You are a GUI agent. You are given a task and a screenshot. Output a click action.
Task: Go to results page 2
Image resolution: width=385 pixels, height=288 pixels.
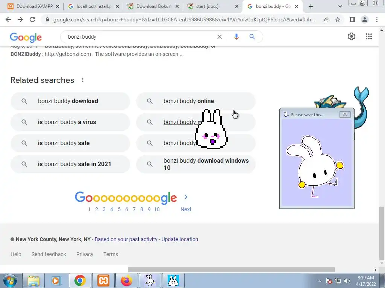point(97,209)
